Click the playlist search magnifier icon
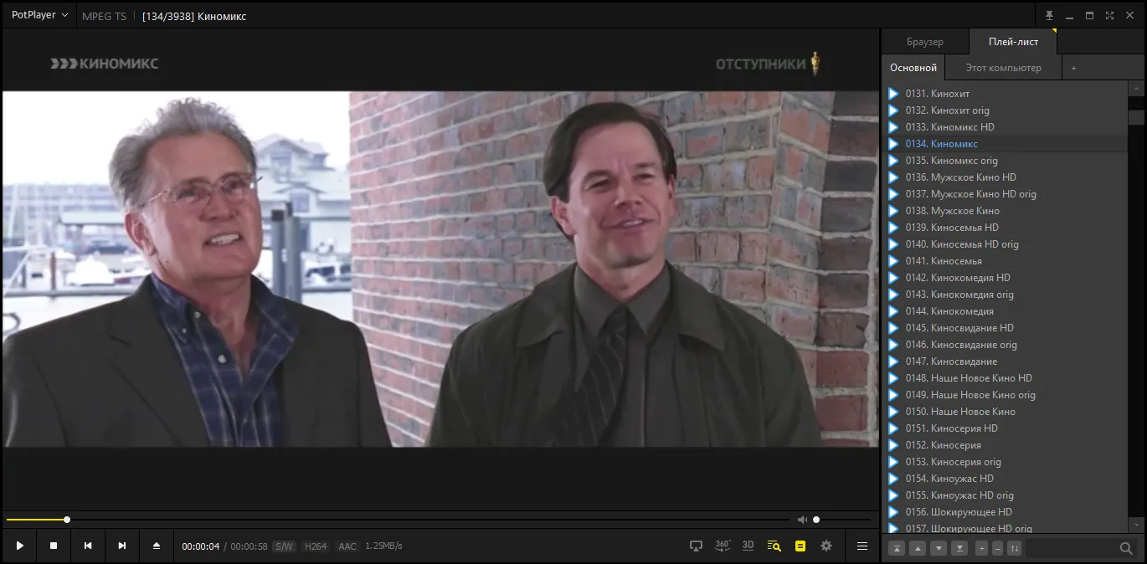The height and width of the screenshot is (564, 1147). pyautogui.click(x=1126, y=548)
